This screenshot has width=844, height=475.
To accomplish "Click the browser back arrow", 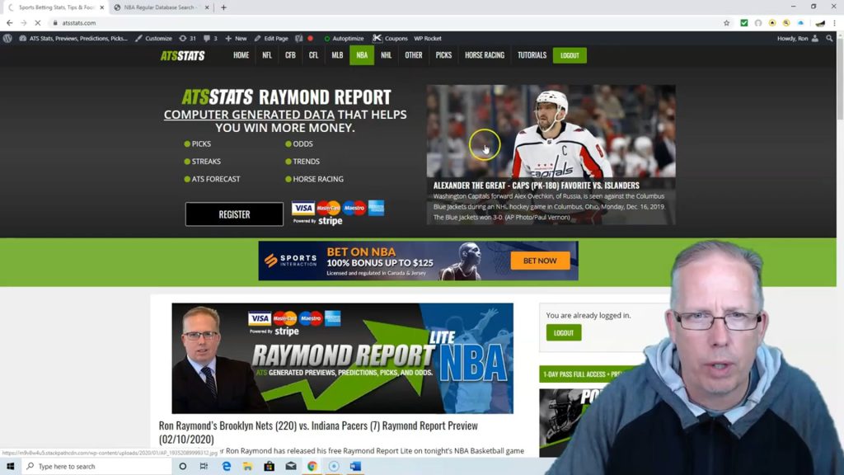I will (10, 23).
